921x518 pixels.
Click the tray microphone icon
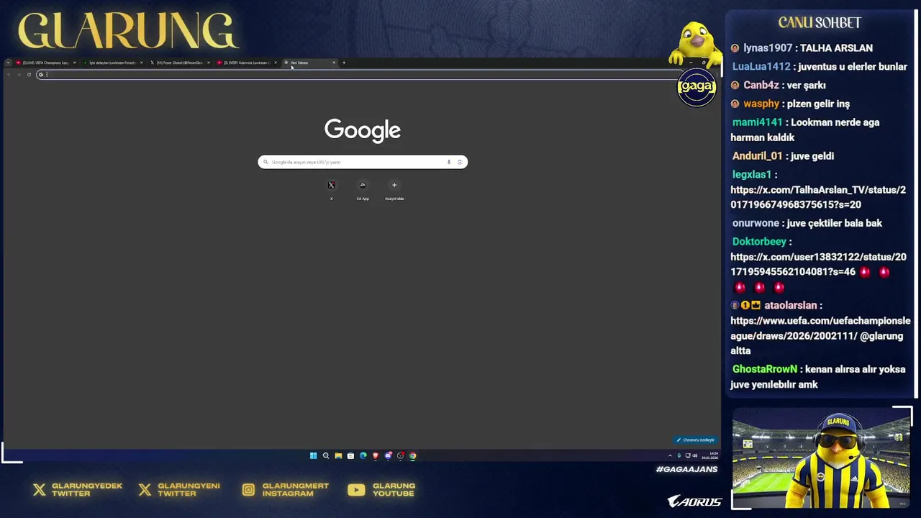(x=679, y=455)
